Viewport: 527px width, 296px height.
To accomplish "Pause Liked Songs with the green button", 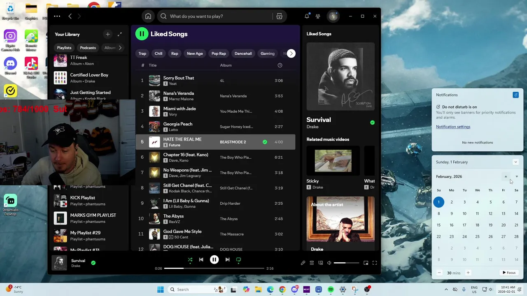I will [x=142, y=34].
